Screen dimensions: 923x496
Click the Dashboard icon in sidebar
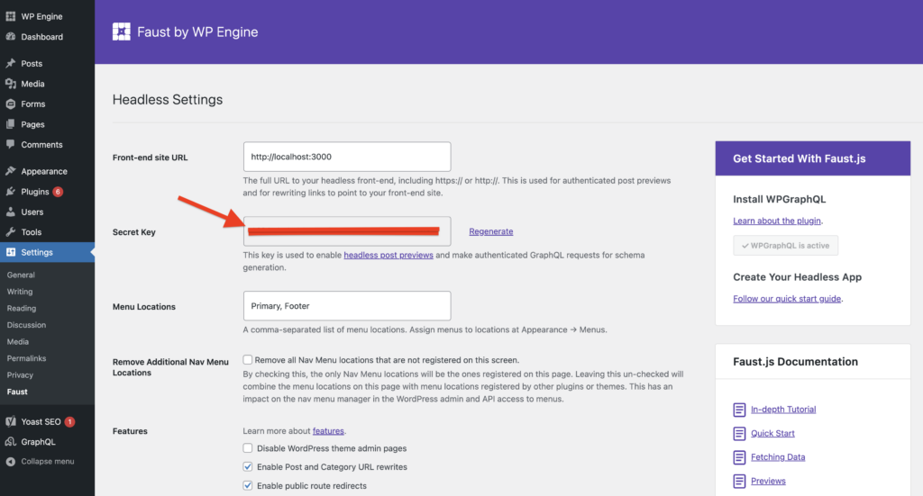coord(10,37)
